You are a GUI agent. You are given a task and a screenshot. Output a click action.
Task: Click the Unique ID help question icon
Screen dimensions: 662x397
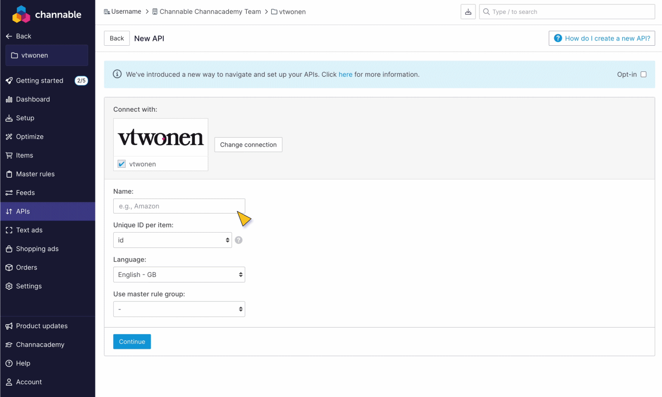coord(239,240)
